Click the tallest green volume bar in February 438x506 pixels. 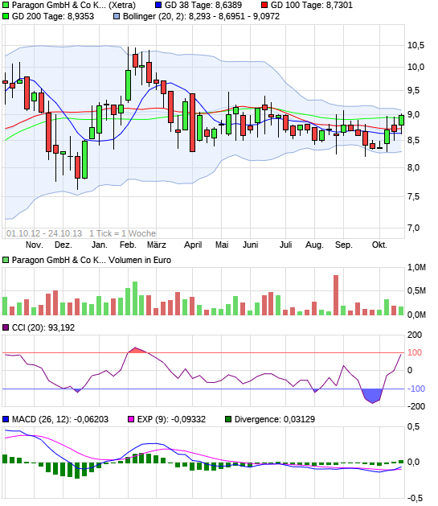click(135, 298)
